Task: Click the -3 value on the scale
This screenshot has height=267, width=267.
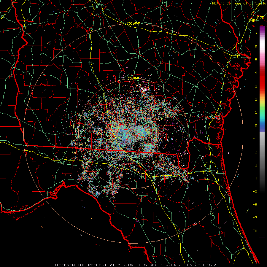Action: pyautogui.click(x=255, y=165)
